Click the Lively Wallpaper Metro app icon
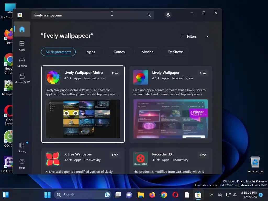 (53, 77)
